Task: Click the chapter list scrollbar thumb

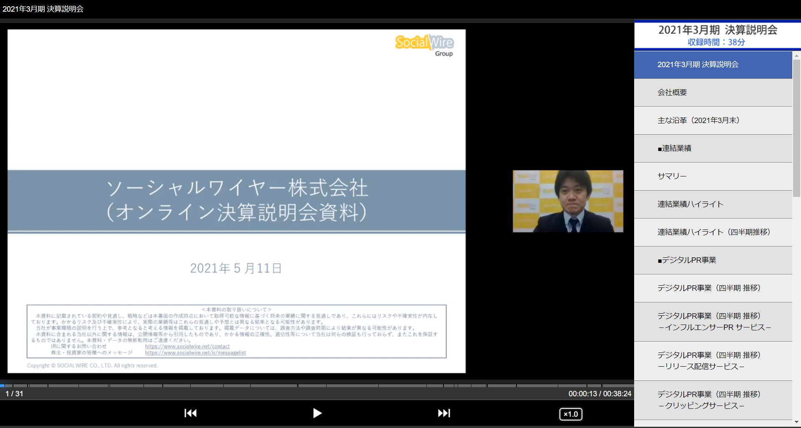Action: tap(796, 128)
